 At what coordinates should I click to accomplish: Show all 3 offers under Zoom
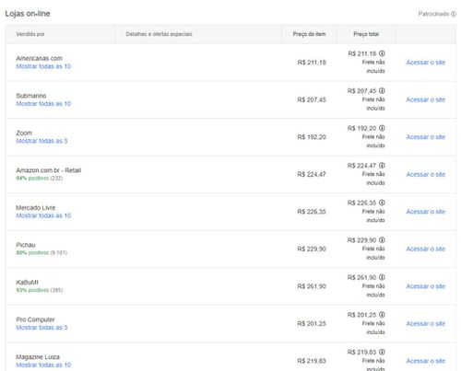click(x=41, y=141)
